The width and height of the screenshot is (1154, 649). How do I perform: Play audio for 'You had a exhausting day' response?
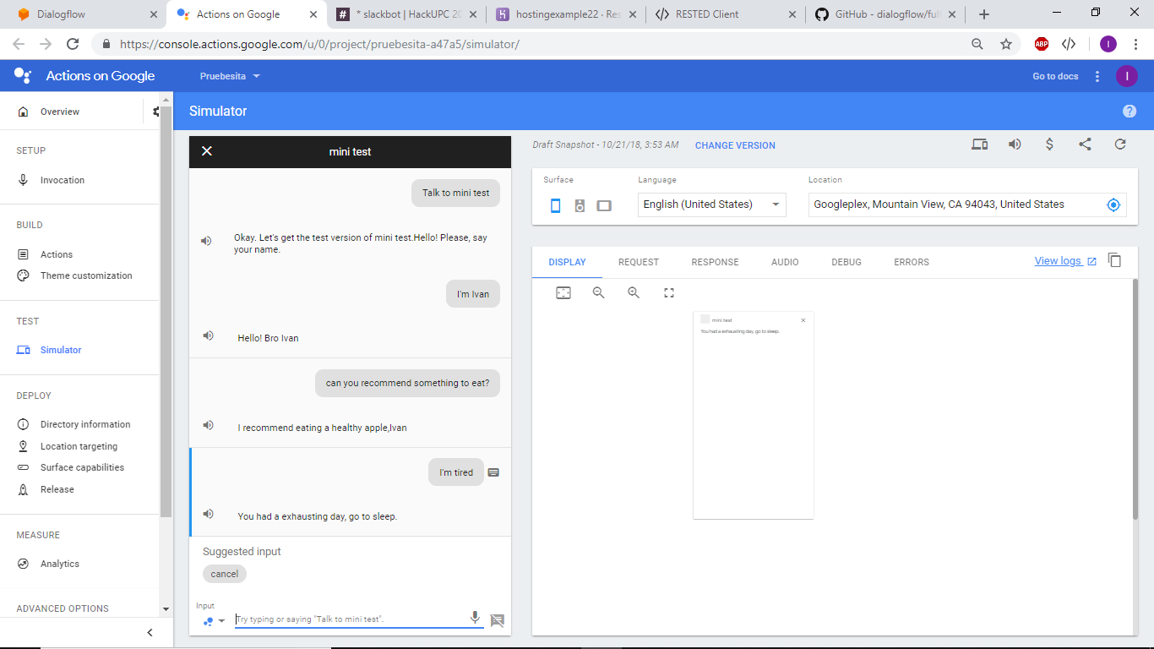tap(208, 514)
